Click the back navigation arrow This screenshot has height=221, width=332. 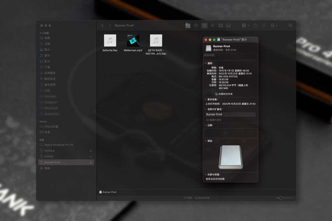pyautogui.click(x=102, y=25)
